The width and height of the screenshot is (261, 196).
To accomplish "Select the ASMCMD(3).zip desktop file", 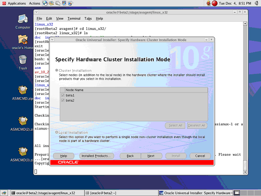I will 22,154.
